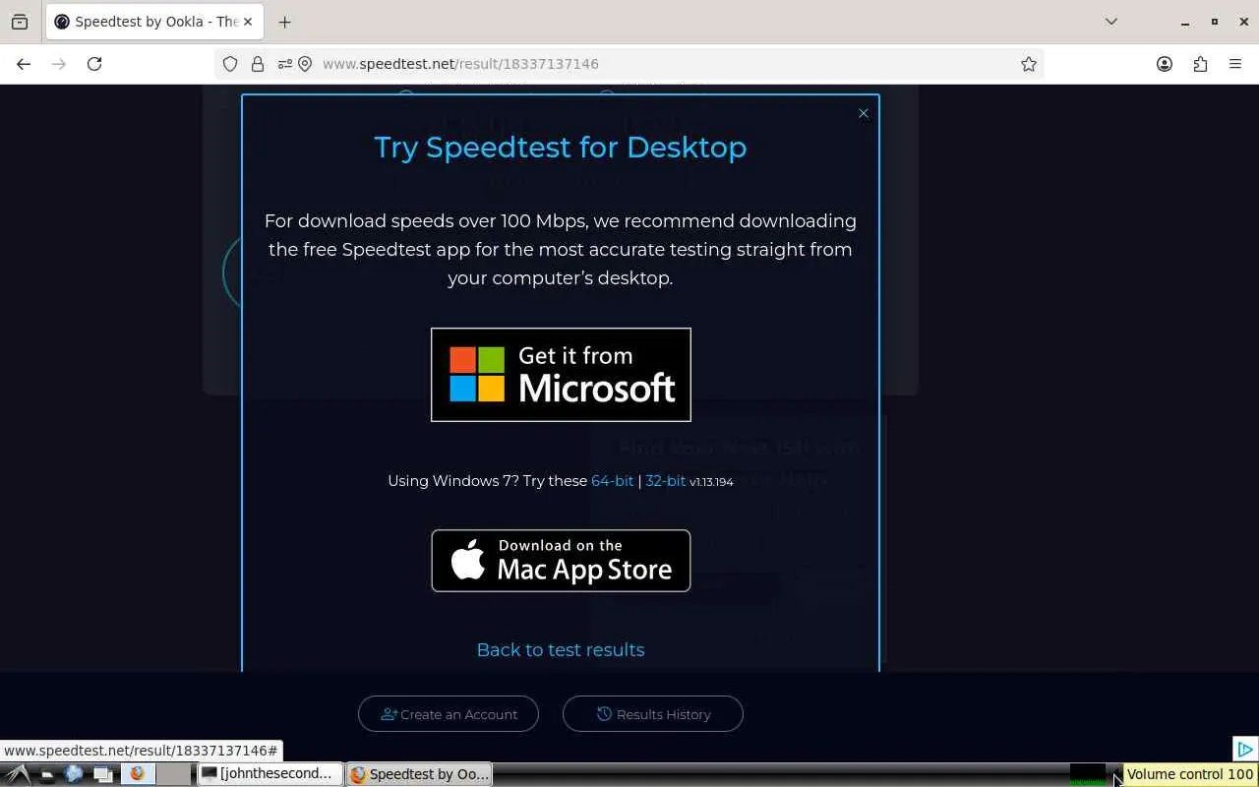
Task: Open the Firefox application menu
Action: coord(1235,64)
